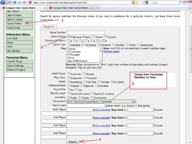This screenshot has height=144, width=192.
Task: Check the Terminator game type box
Action: coord(83,45)
